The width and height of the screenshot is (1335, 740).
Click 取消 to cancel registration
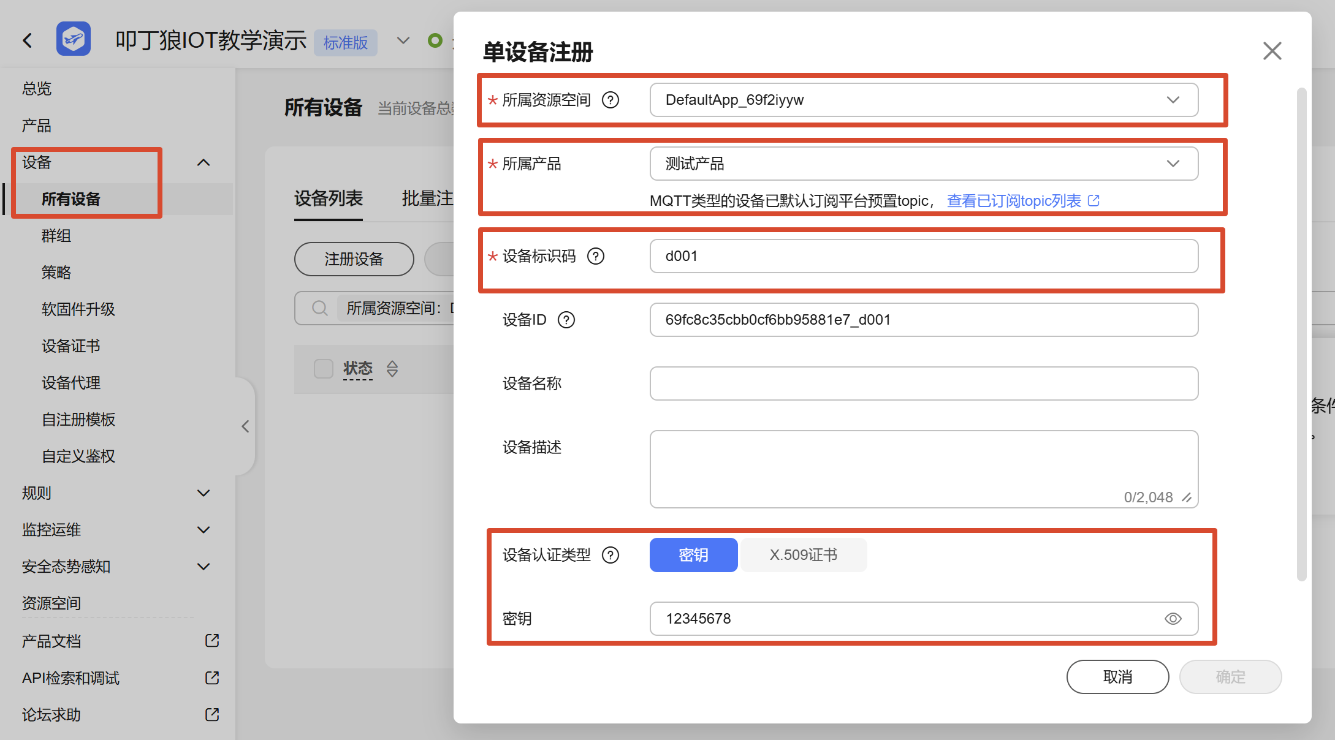point(1118,677)
